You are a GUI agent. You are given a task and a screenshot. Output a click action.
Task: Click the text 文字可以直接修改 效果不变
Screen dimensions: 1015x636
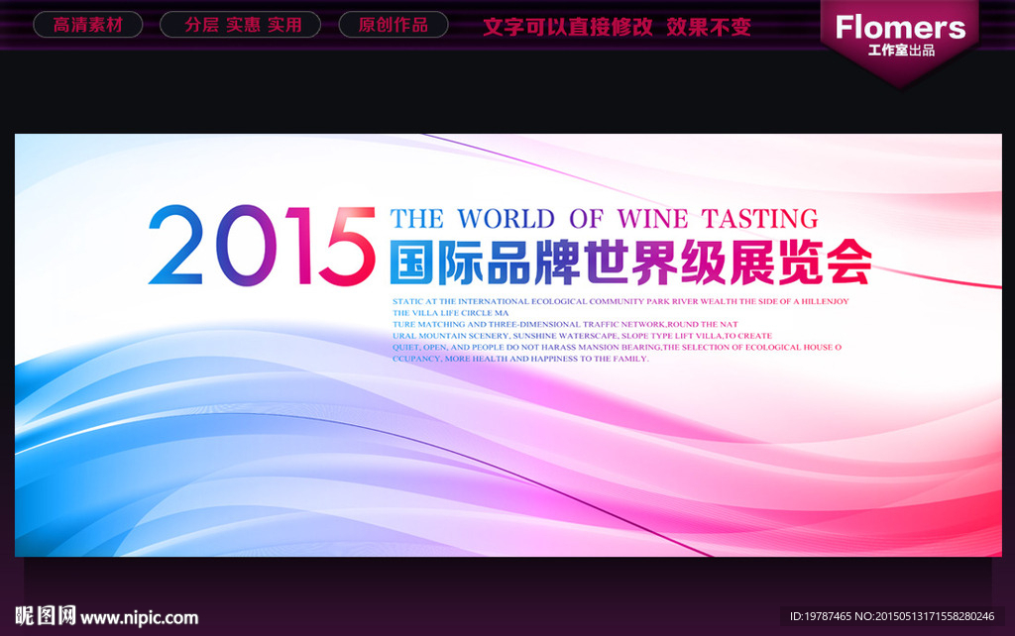pos(617,27)
